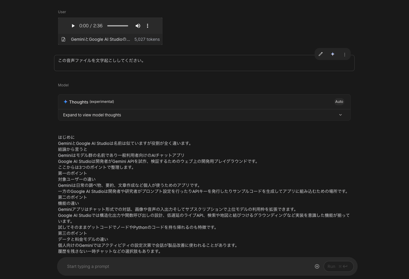This screenshot has width=409, height=279.
Task: Click the music note file icon on the audio chip
Action: pyautogui.click(x=63, y=39)
